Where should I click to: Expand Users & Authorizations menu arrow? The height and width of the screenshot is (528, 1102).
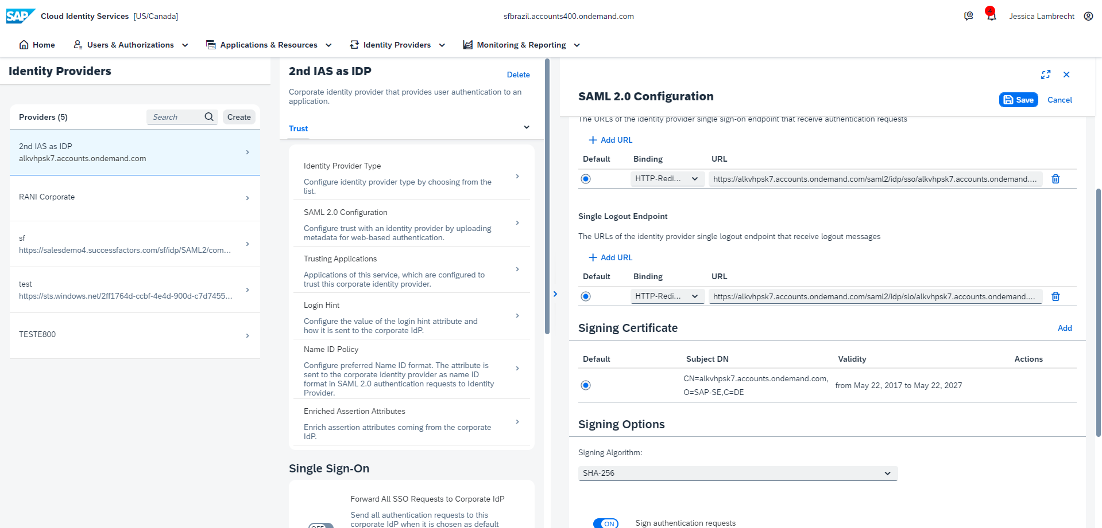point(185,45)
